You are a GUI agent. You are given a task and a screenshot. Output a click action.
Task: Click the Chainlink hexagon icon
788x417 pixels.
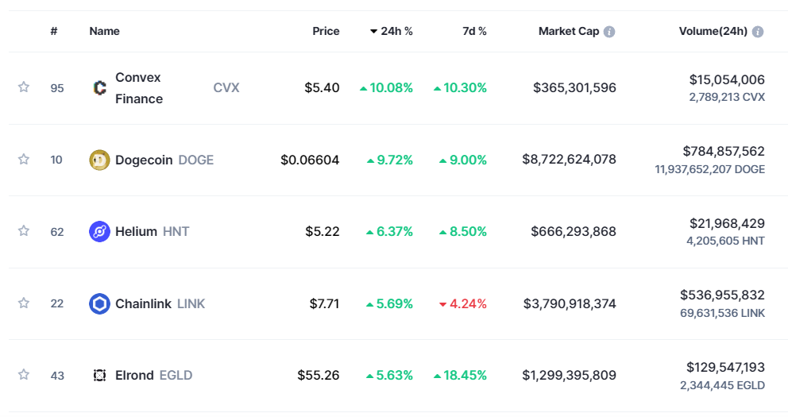[99, 303]
